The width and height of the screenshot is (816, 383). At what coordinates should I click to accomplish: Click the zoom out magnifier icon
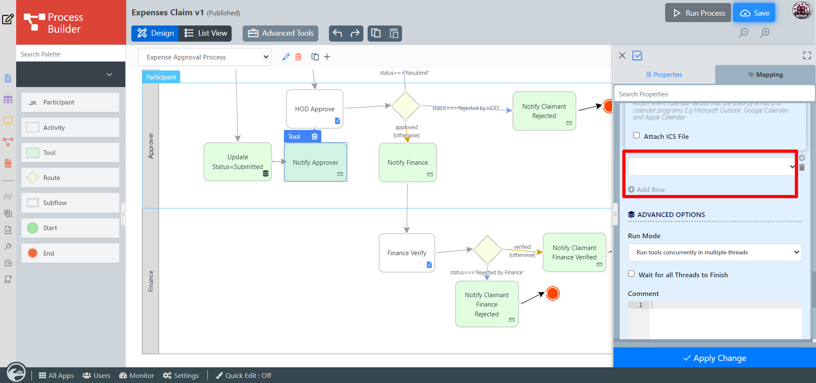pyautogui.click(x=743, y=33)
